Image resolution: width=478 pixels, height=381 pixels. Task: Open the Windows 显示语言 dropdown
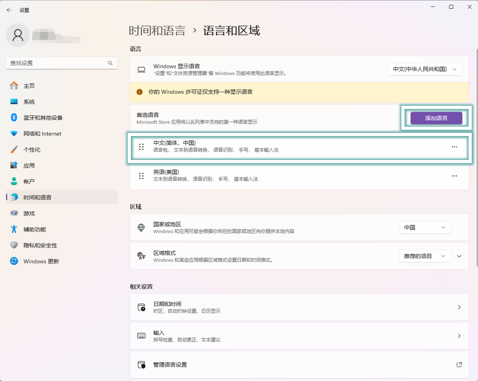pyautogui.click(x=425, y=69)
